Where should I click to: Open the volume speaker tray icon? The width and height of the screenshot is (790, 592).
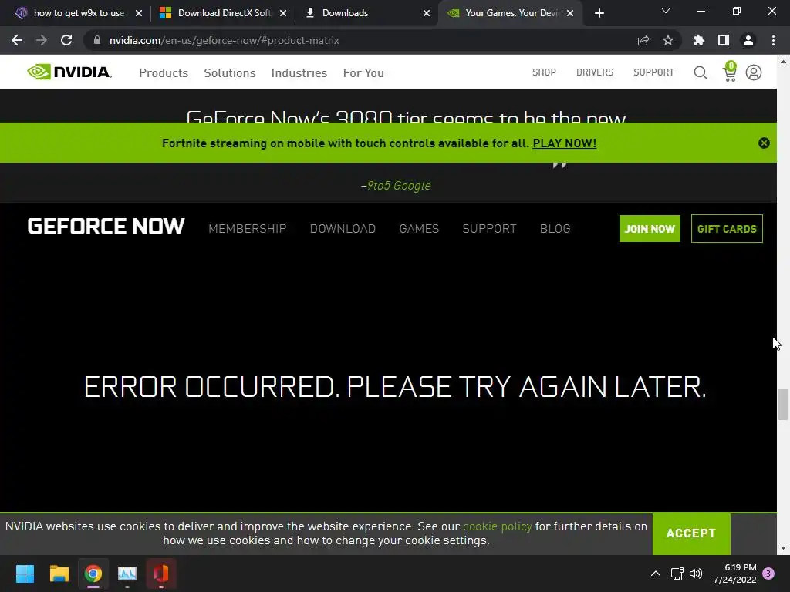pos(696,573)
